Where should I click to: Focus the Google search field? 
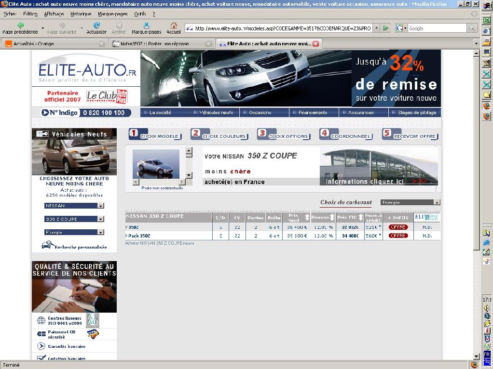[438, 28]
